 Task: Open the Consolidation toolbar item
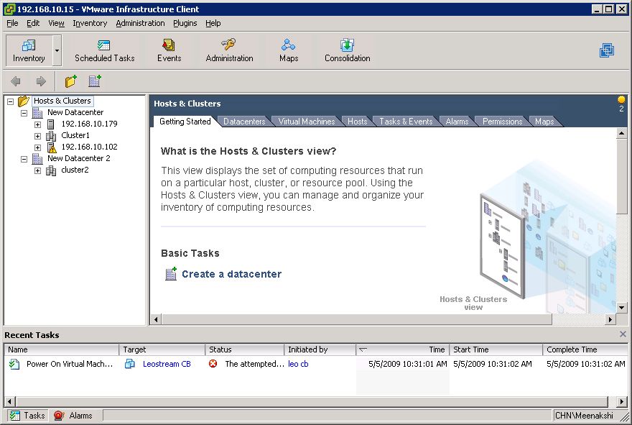pos(347,50)
